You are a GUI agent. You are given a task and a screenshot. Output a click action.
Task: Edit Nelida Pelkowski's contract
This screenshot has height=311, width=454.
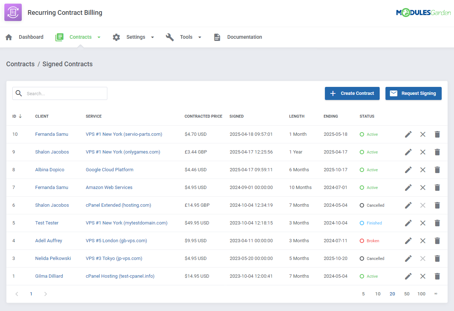[408, 259]
